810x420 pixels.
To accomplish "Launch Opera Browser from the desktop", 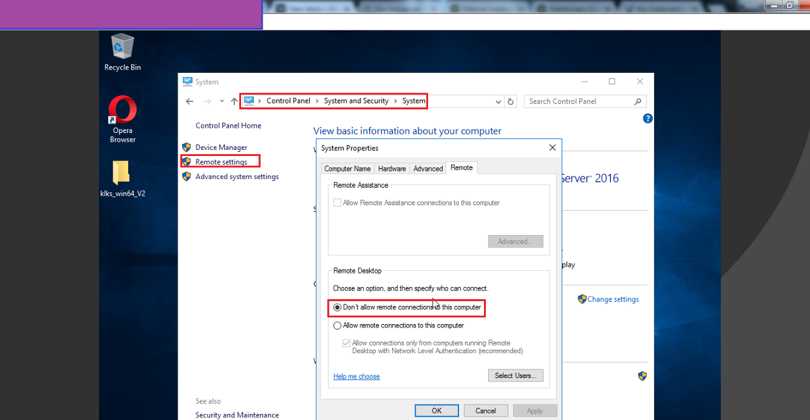I will (123, 119).
